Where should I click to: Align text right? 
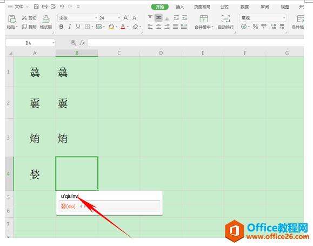(x=167, y=27)
